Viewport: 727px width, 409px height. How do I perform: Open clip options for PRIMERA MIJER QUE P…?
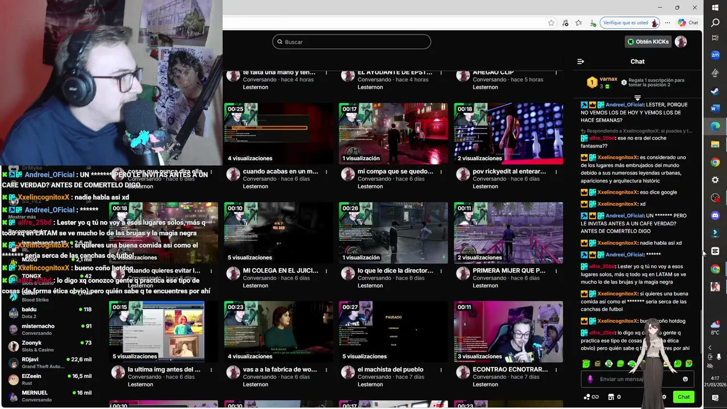coord(555,271)
